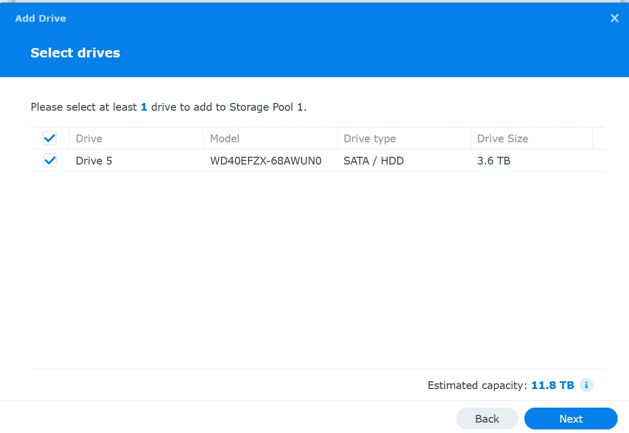
Task: Click the WD40EFZX-68AWUN0 model text
Action: pyautogui.click(x=266, y=160)
